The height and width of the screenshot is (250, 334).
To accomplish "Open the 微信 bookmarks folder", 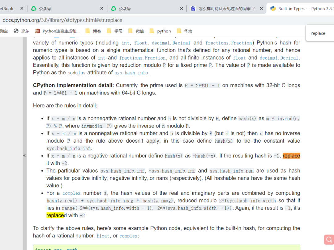I will (x=136, y=31).
